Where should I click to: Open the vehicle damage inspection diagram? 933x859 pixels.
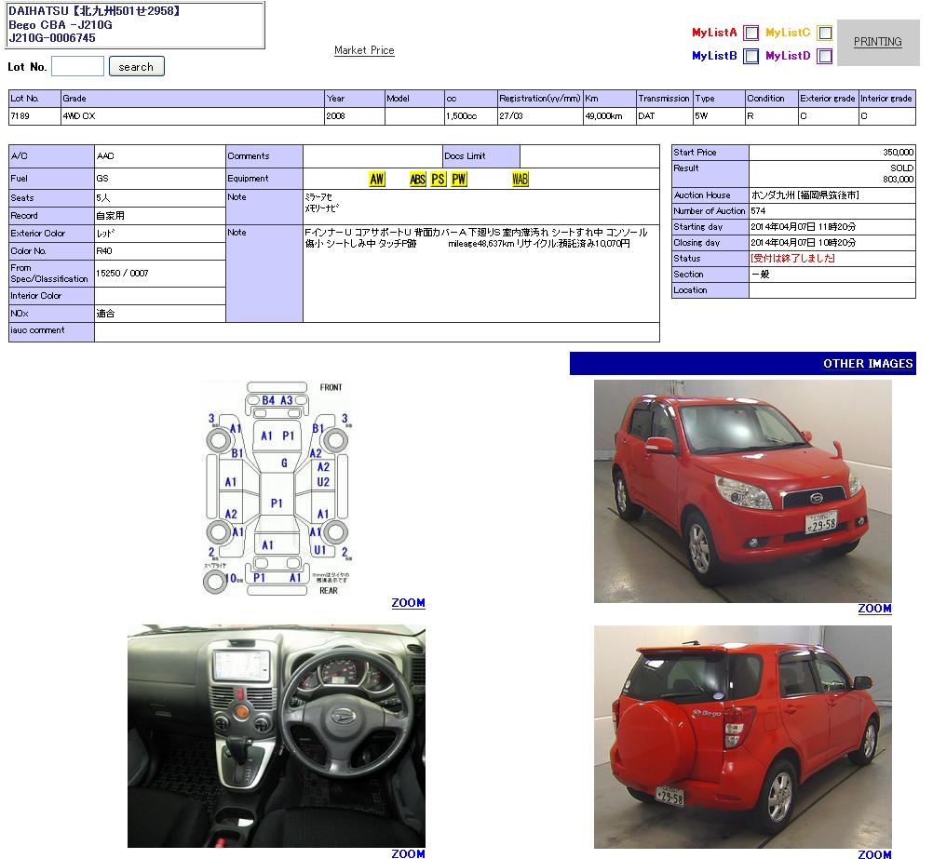click(x=277, y=489)
